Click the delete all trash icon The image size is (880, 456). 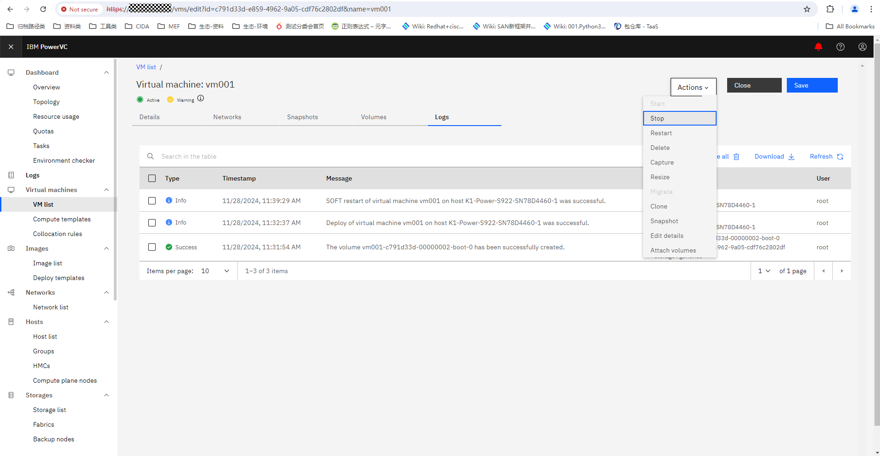(736, 157)
